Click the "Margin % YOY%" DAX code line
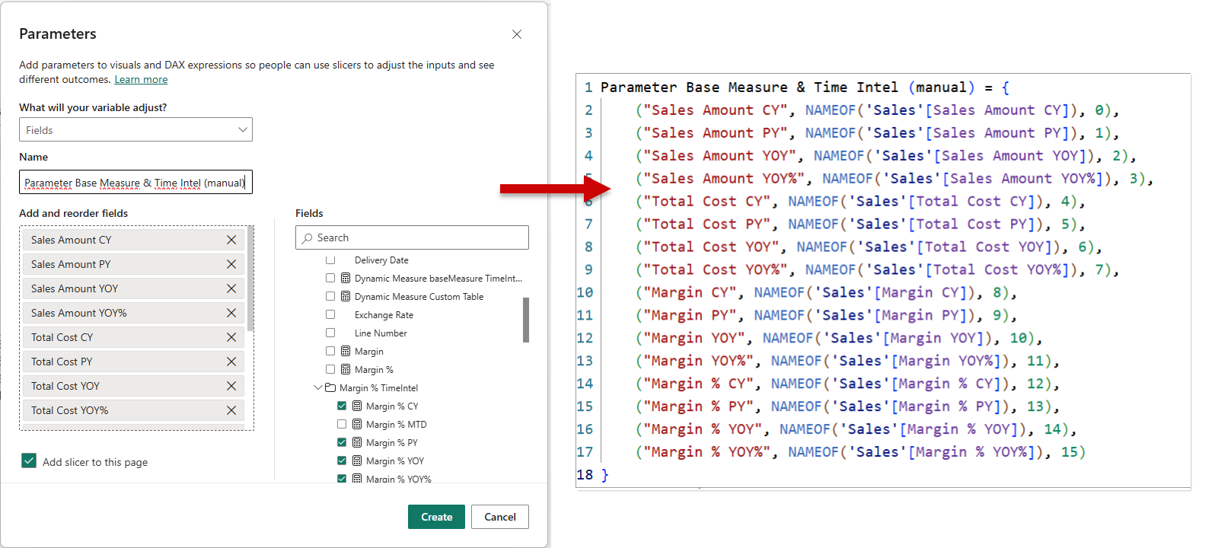This screenshot has width=1218, height=548. click(861, 453)
